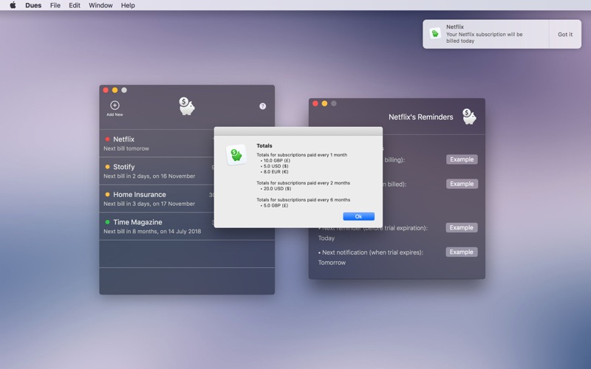Click 'Next bill in 3 days, on 17 November'

point(149,204)
